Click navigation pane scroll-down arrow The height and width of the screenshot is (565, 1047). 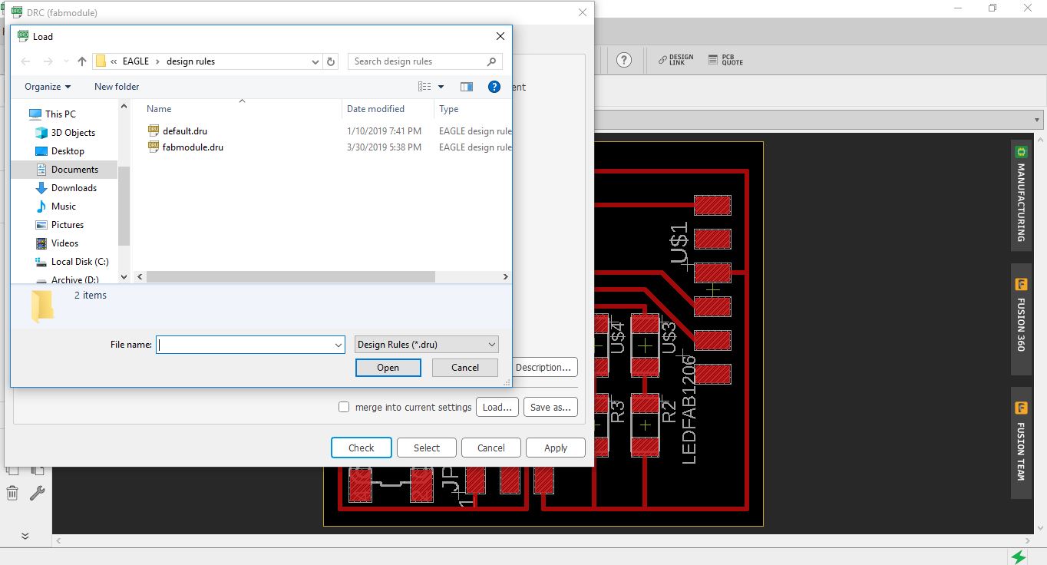124,278
